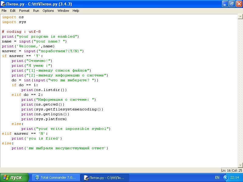Close the Питон.ру editor window
Image resolution: width=243 pixels, height=182 pixels.
point(239,4)
